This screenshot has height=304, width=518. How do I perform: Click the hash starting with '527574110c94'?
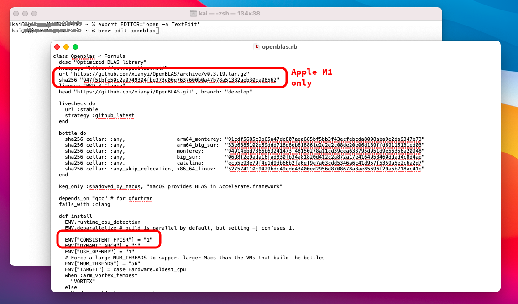point(324,169)
